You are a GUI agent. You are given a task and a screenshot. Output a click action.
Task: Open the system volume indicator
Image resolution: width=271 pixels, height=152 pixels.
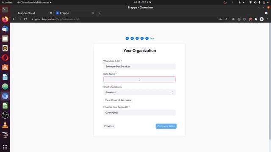click(x=255, y=3)
